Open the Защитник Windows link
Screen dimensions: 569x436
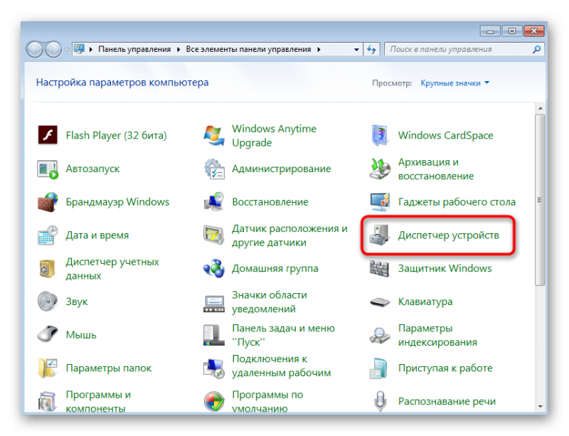click(445, 269)
